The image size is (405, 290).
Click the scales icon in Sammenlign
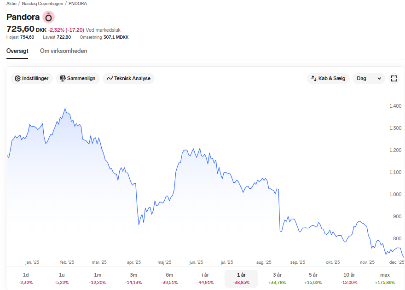click(63, 78)
